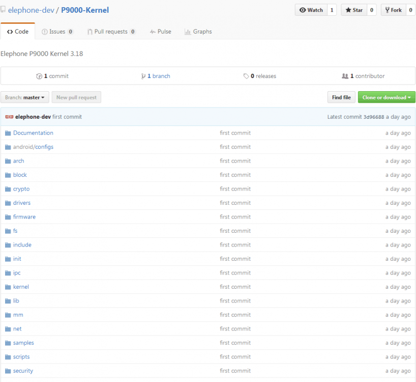The width and height of the screenshot is (416, 382).
Task: Switch to the Issues tab
Action: pos(57,32)
